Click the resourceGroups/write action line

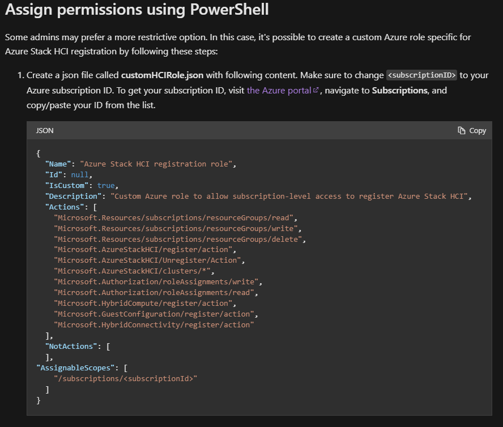(176, 228)
